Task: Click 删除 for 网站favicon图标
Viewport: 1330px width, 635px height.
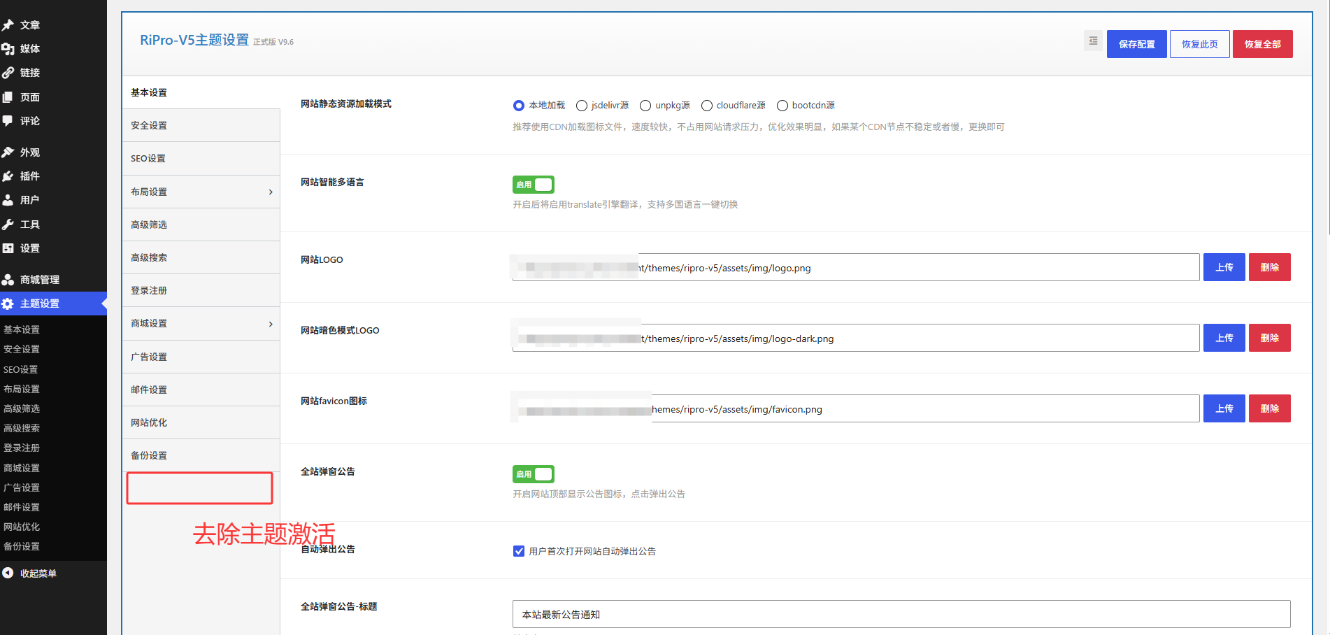Action: pos(1270,408)
